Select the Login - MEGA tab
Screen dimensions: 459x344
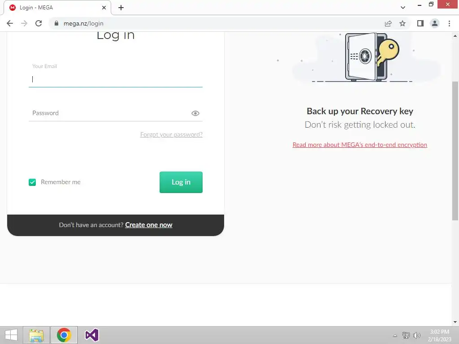pos(57,8)
